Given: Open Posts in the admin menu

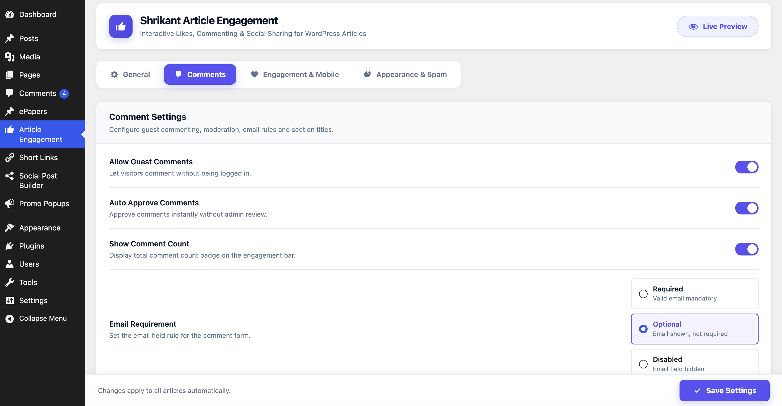Looking at the screenshot, I should coord(43,38).
